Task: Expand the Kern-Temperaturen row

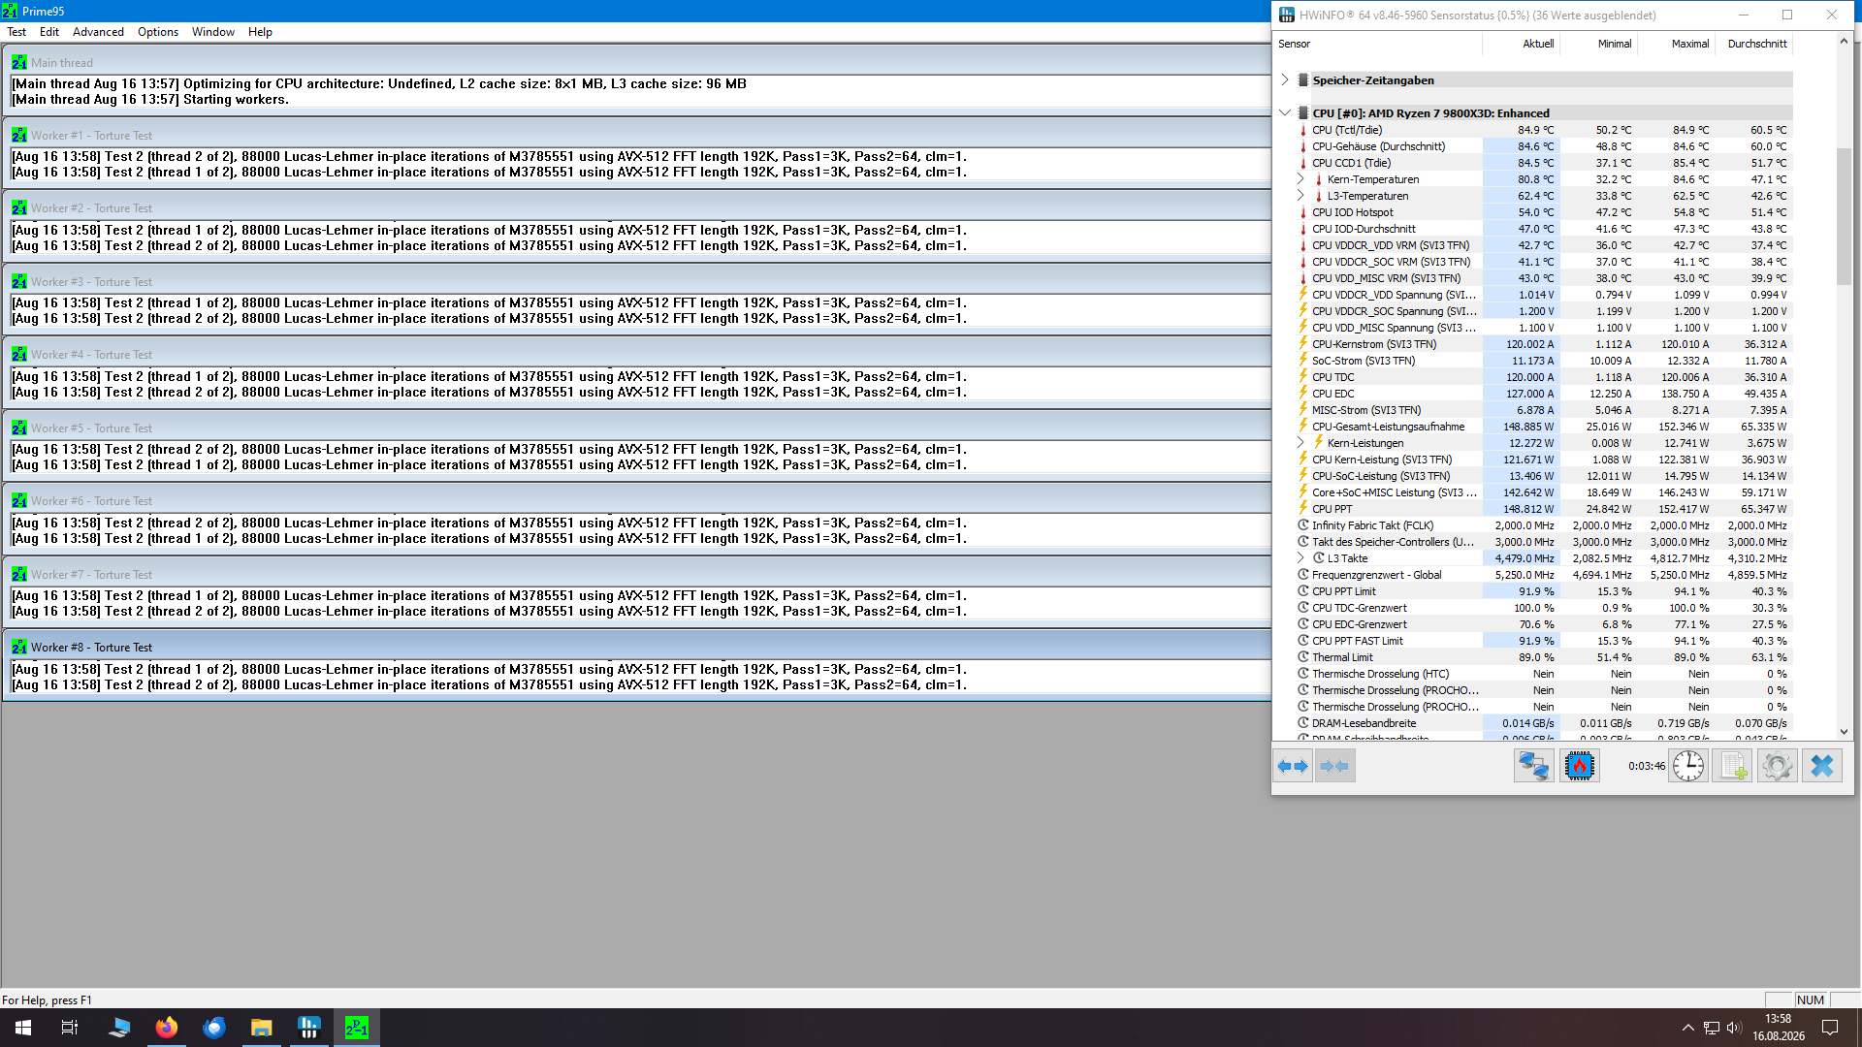Action: [x=1300, y=178]
